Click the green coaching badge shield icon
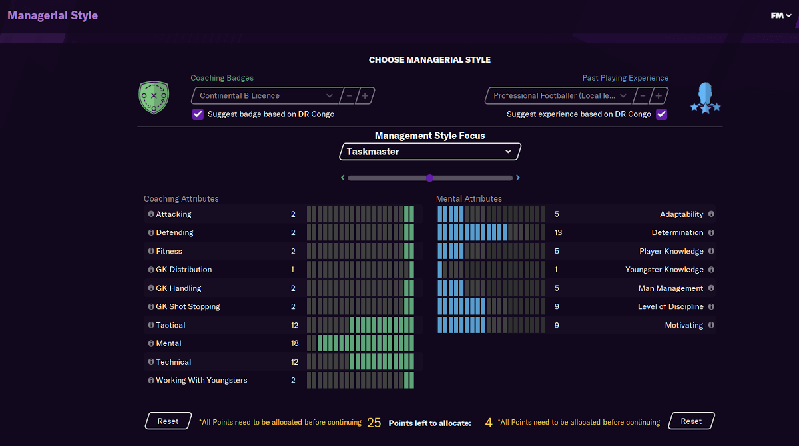The width and height of the screenshot is (799, 446). tap(154, 98)
